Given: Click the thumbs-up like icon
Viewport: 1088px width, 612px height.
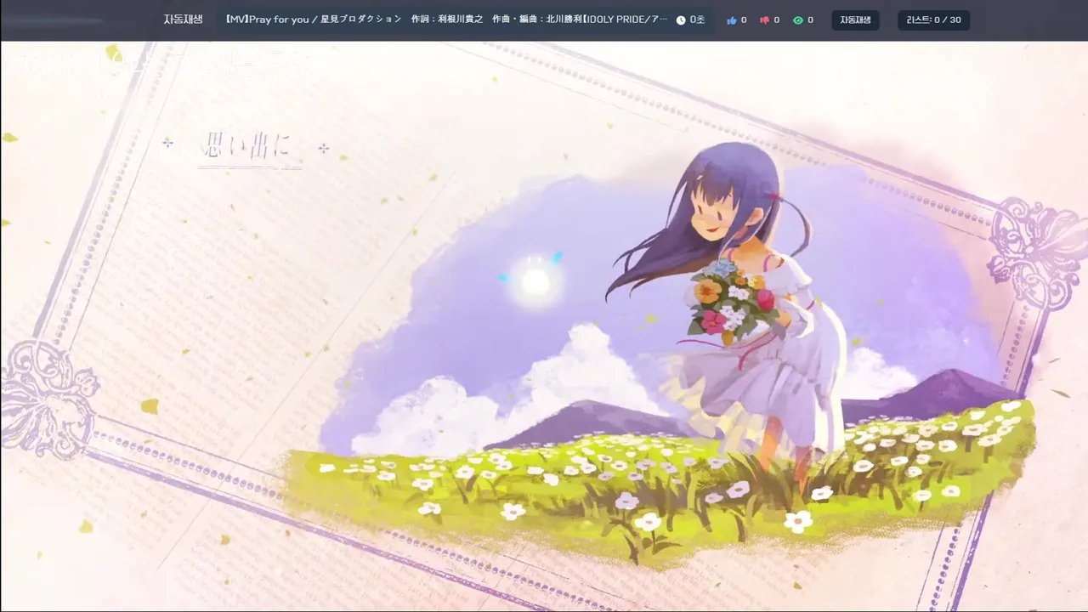Looking at the screenshot, I should coord(732,20).
